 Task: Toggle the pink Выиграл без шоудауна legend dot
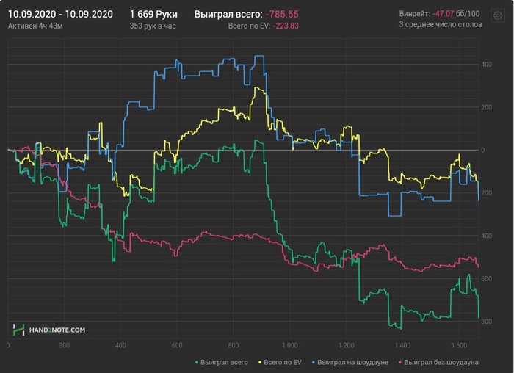400,363
